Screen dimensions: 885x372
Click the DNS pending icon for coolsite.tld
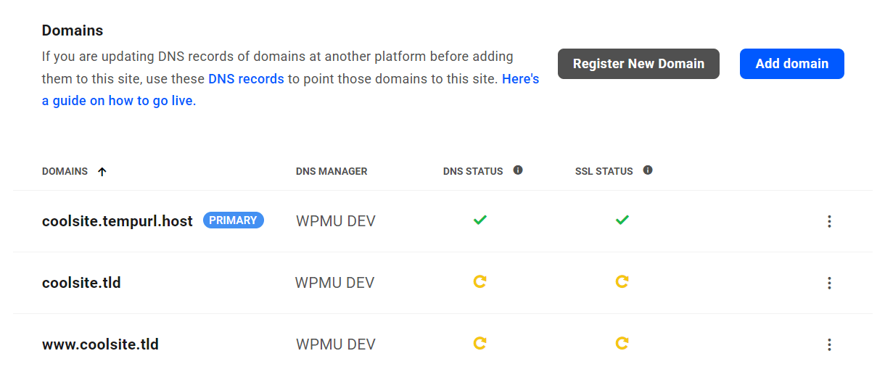click(479, 281)
